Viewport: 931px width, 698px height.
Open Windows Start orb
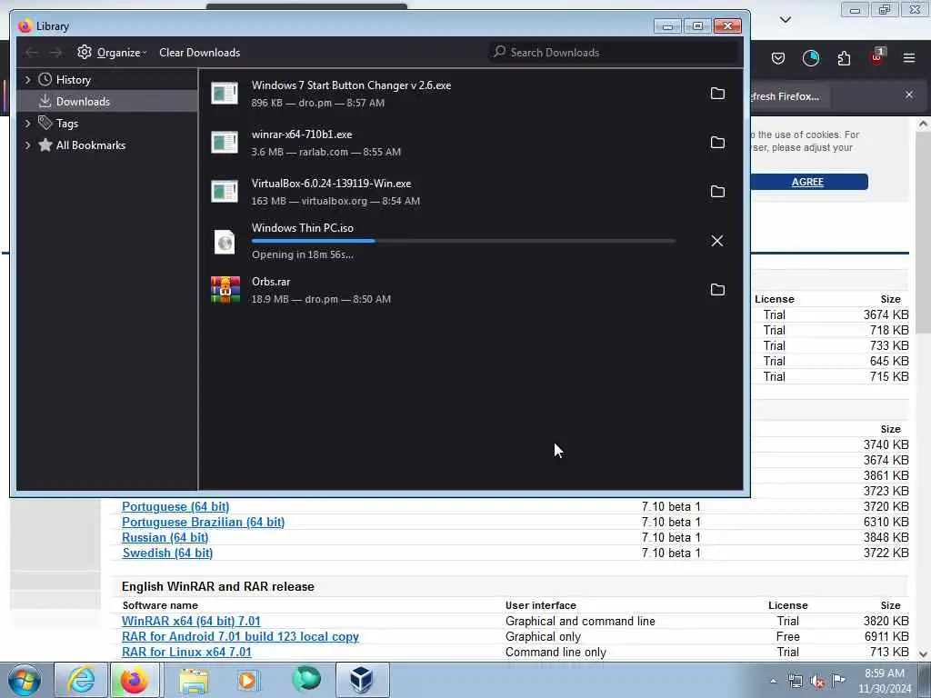(x=25, y=680)
